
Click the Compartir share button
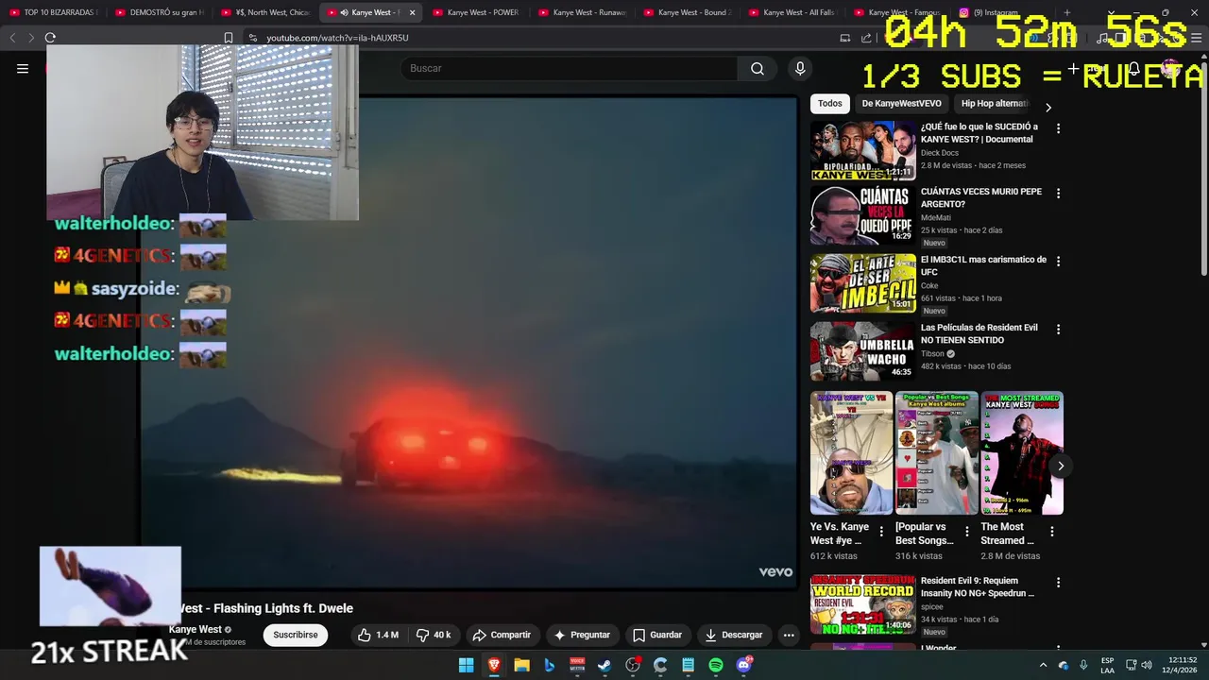point(502,635)
